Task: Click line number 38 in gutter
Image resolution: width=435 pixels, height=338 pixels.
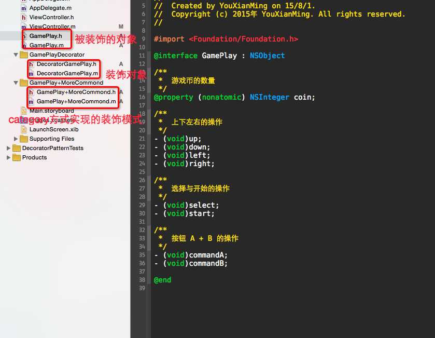Action: [x=142, y=280]
